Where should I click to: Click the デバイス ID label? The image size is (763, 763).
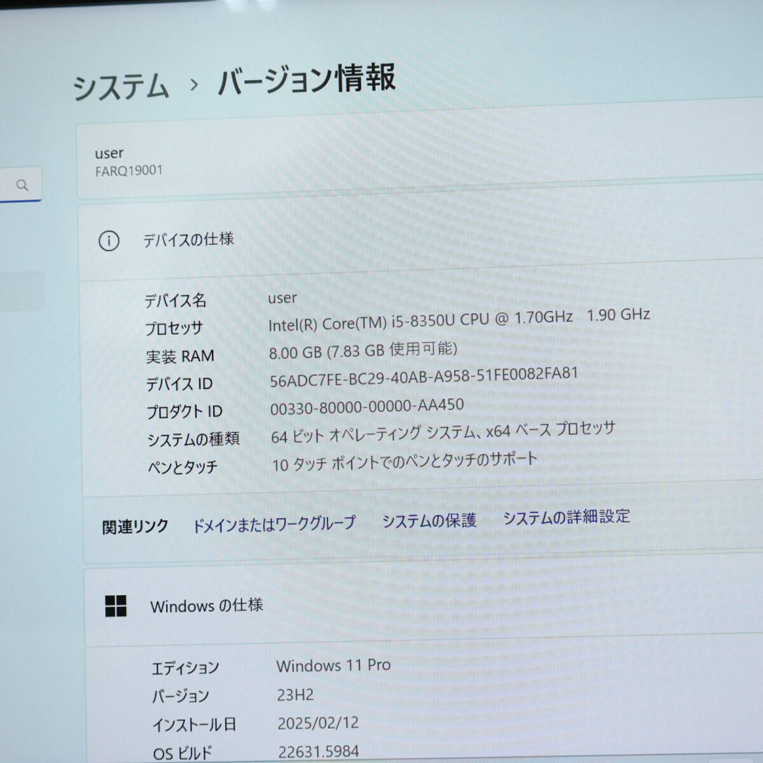179,384
